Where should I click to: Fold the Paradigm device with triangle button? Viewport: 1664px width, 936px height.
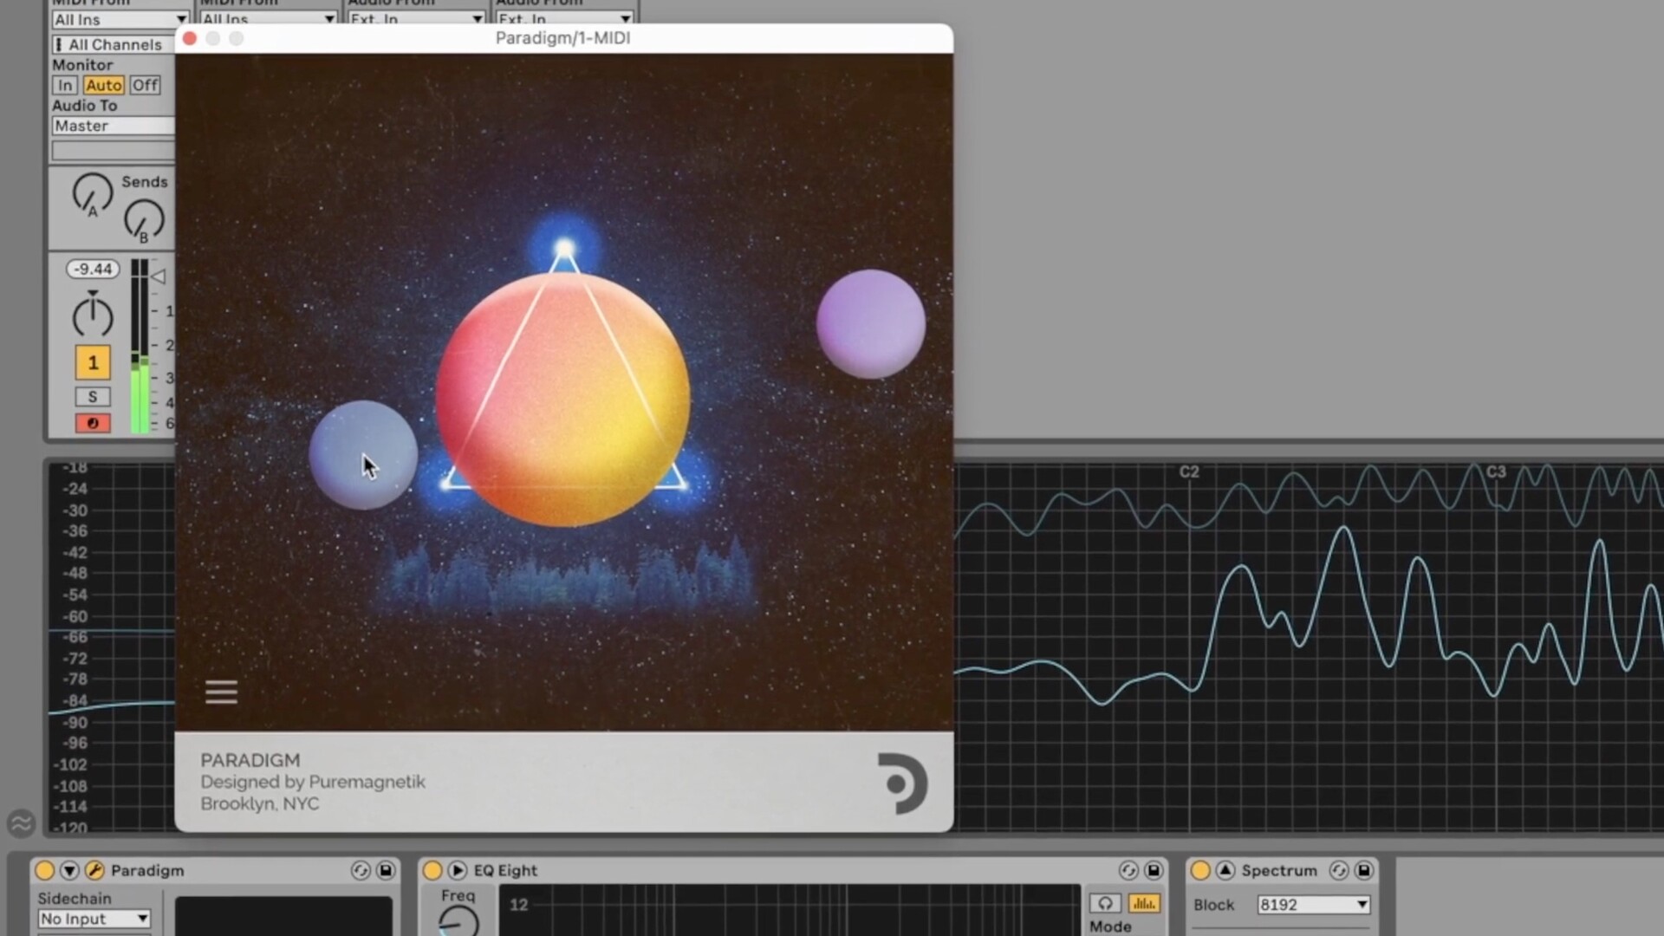coord(69,870)
